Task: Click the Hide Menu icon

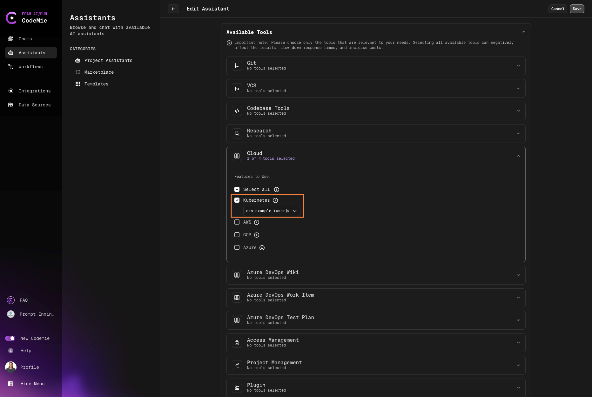Action: [x=11, y=384]
